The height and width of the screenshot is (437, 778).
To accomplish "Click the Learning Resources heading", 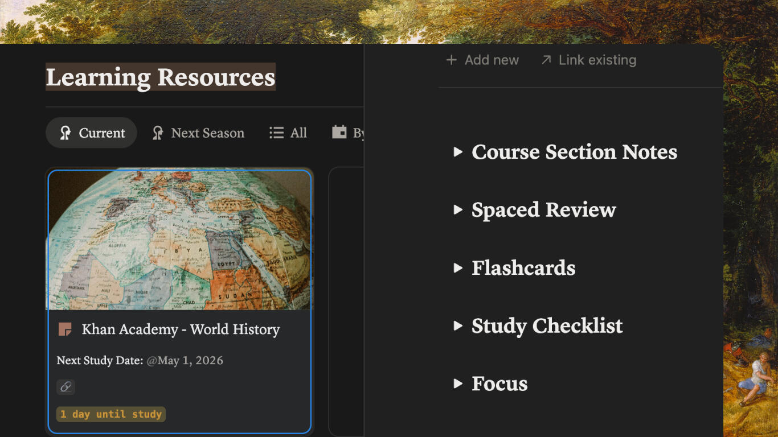I will tap(161, 77).
